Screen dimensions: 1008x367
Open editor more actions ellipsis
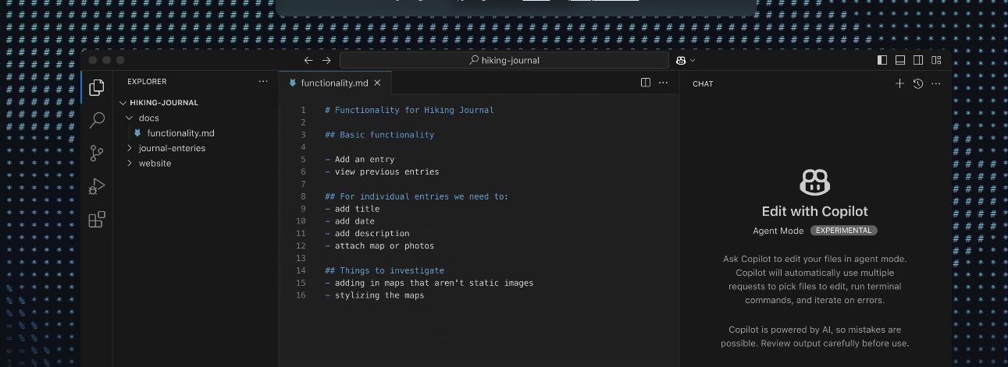pyautogui.click(x=664, y=83)
